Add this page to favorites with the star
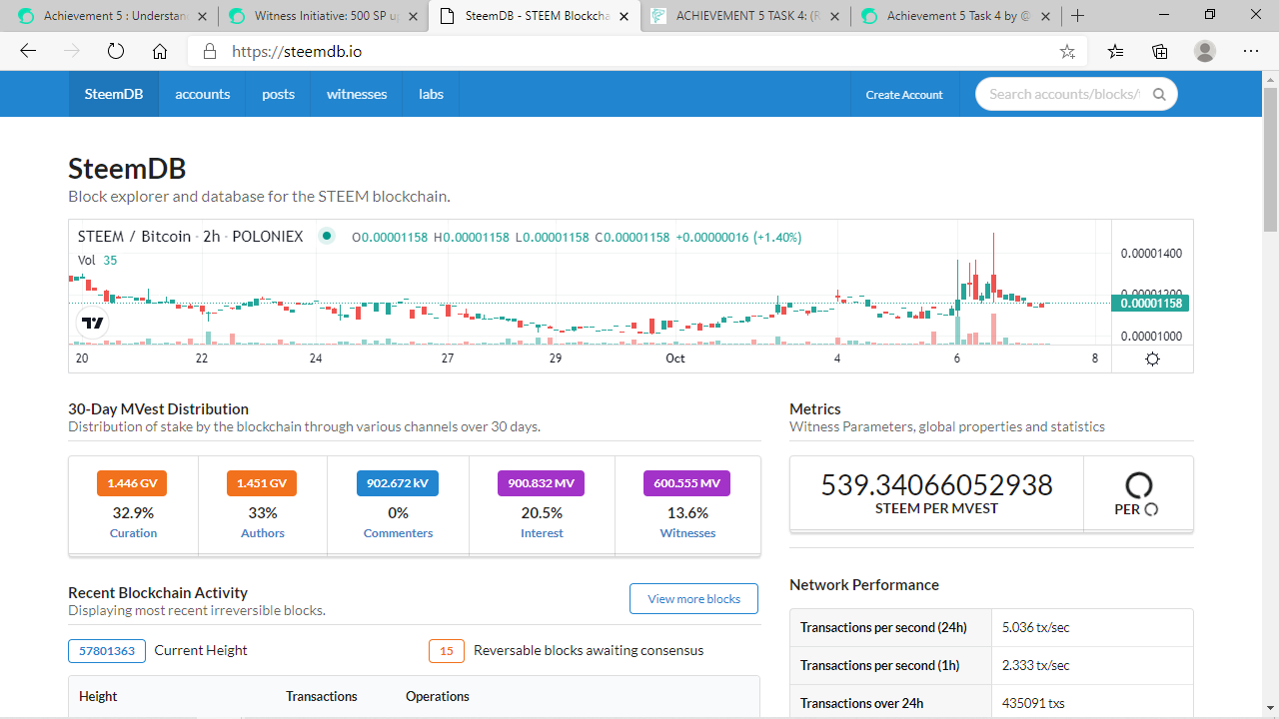Image resolution: width=1279 pixels, height=719 pixels. [1067, 52]
